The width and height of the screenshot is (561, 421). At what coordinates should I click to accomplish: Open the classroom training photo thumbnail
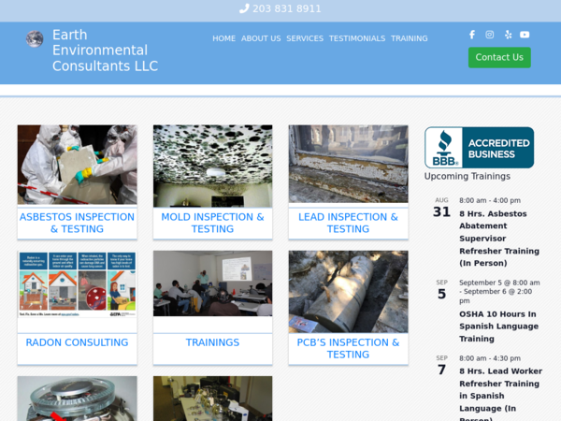tap(213, 283)
